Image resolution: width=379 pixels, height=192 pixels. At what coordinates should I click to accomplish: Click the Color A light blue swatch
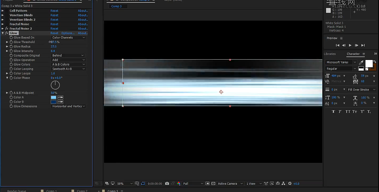click(54, 97)
